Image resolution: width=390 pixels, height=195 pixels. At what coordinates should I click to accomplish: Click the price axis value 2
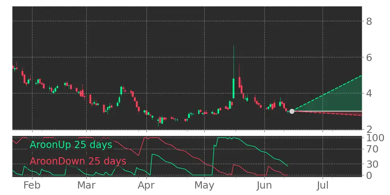click(369, 129)
